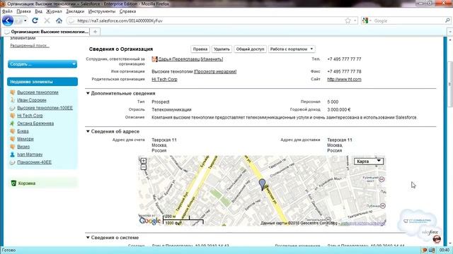This screenshot has width=453, height=254.
Task: Click the icon beside Оксана Брежнева
Action: tap(12, 123)
